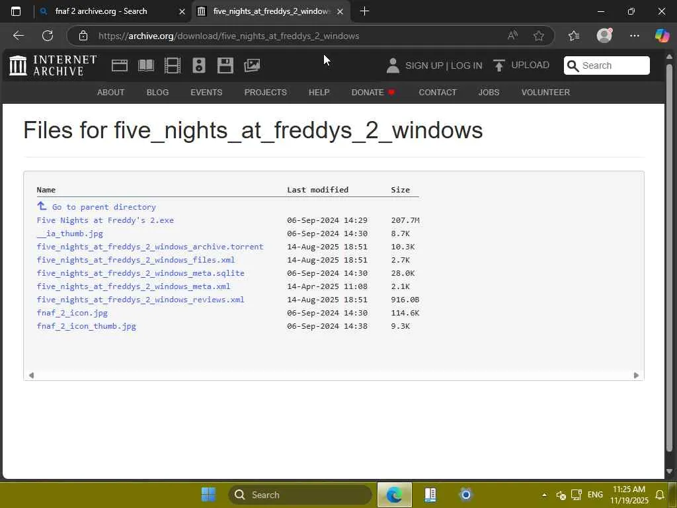The height and width of the screenshot is (508, 677).
Task: Open the BLOG menu item
Action: (157, 93)
